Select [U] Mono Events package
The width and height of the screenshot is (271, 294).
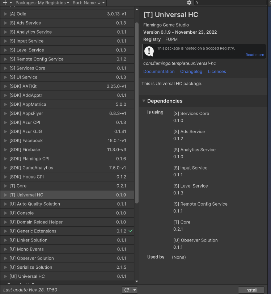coord(67,249)
